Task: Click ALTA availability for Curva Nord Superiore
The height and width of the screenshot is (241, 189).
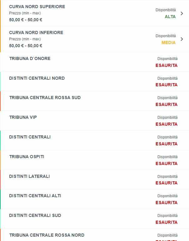Action: (x=170, y=17)
